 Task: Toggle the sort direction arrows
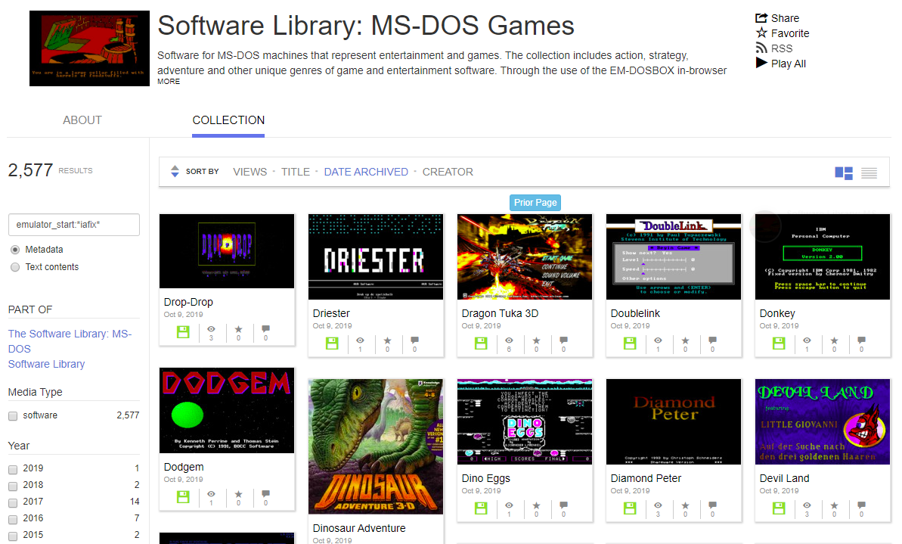tap(175, 172)
